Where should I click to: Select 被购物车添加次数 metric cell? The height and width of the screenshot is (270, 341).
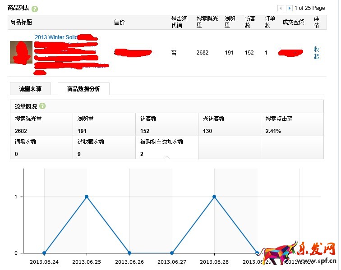tap(167, 147)
